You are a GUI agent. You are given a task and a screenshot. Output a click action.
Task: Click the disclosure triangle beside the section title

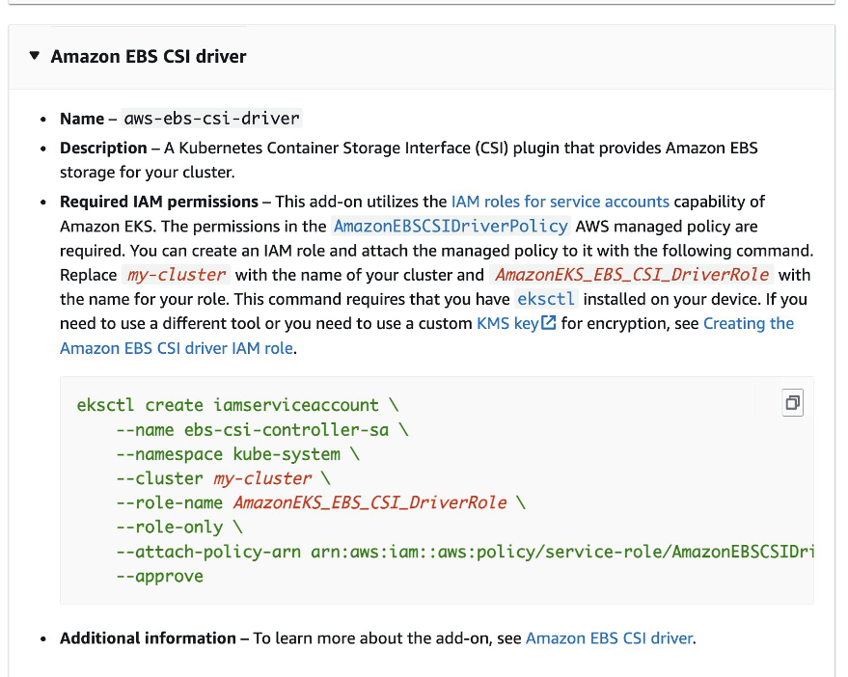36,56
